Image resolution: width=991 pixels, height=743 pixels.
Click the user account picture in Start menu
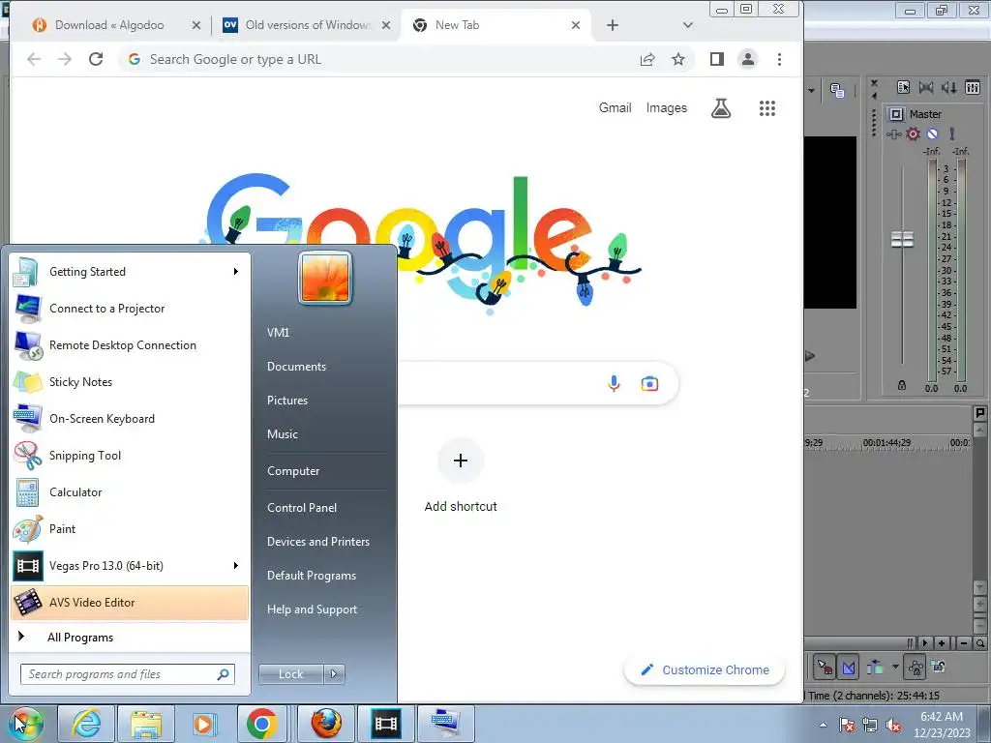pyautogui.click(x=325, y=278)
